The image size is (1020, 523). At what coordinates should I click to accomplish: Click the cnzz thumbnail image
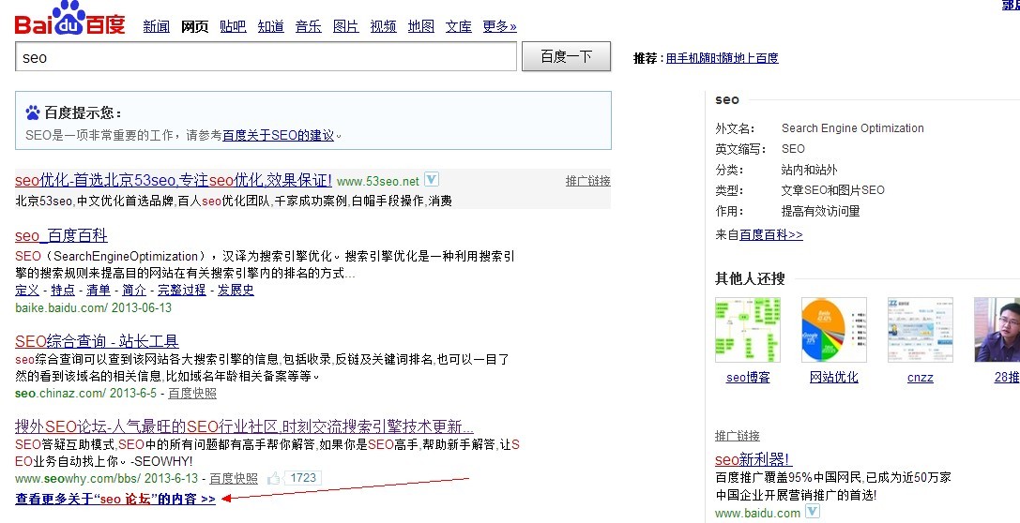[920, 330]
